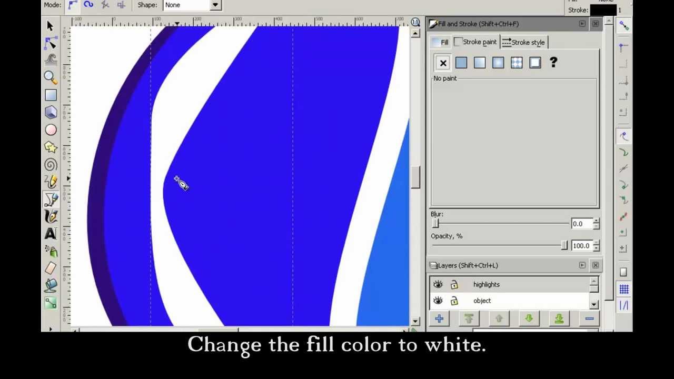This screenshot has width=674, height=379.
Task: Select the Pencil freehand tool
Action: point(51,182)
